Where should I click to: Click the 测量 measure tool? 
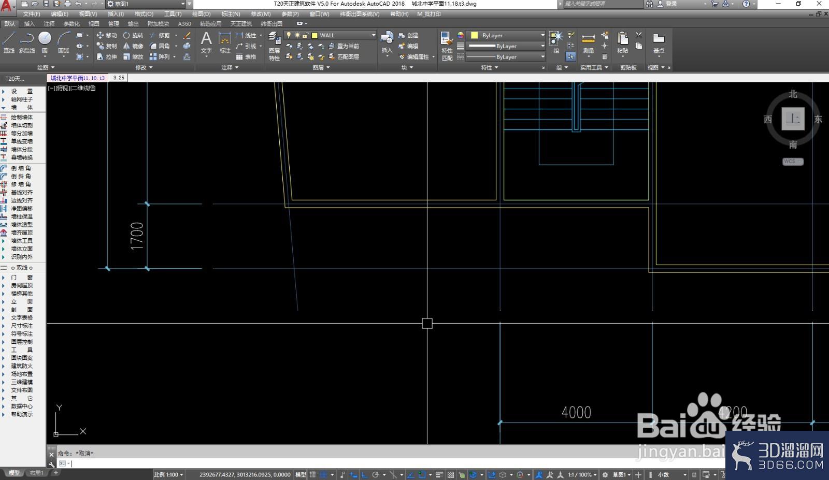pyautogui.click(x=588, y=42)
